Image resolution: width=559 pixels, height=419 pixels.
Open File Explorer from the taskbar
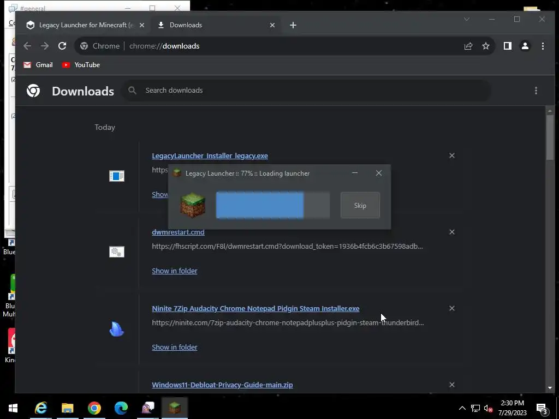tap(67, 408)
